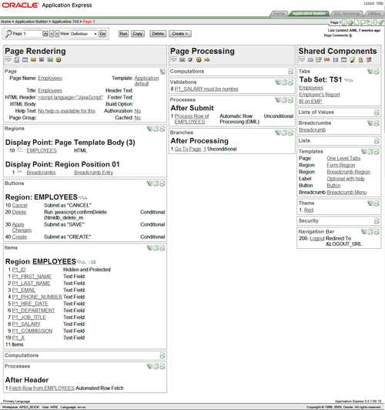This screenshot has height=410, width=385.
Task: Click the edit icon in the Page section header
Action: click(162, 72)
